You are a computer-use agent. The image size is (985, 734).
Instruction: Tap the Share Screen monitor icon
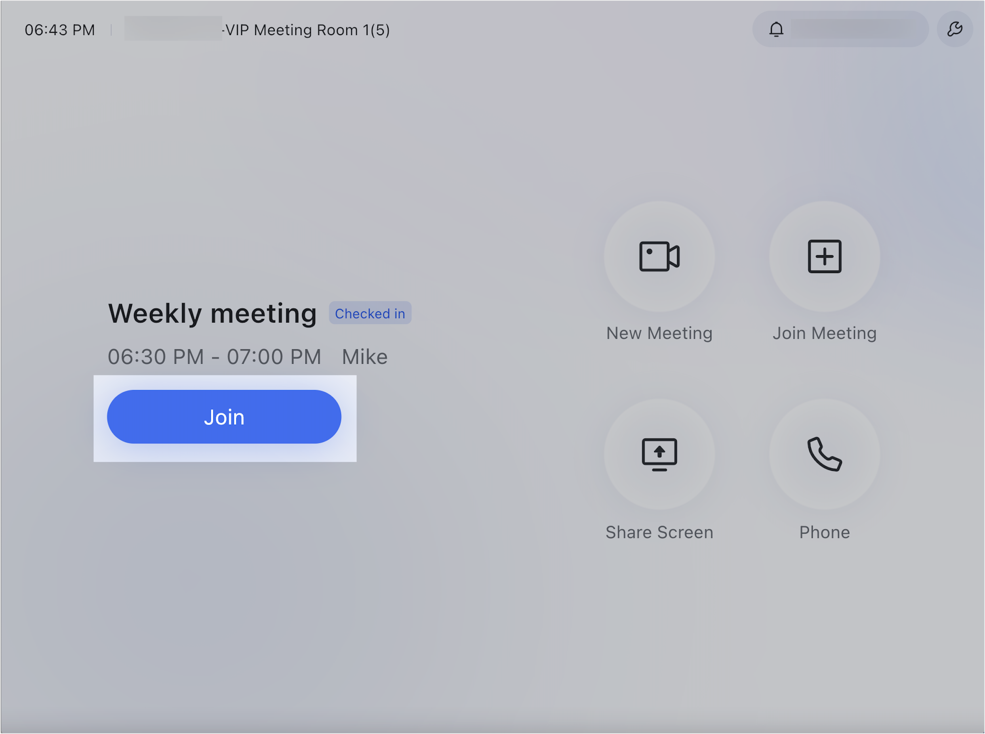point(659,454)
